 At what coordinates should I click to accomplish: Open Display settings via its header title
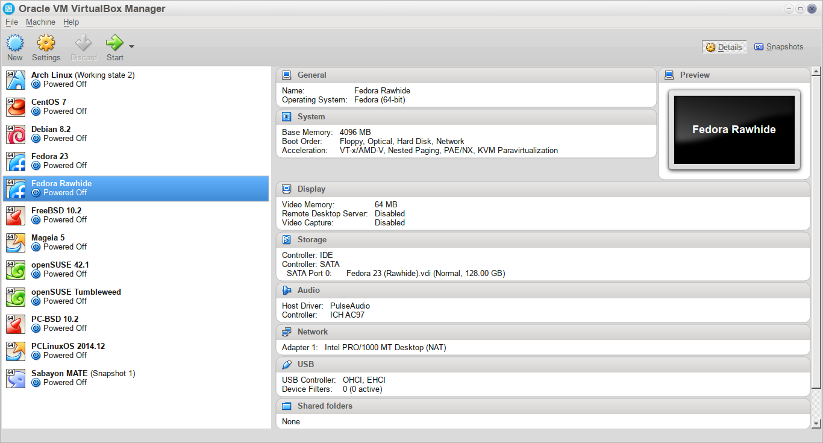tap(311, 189)
